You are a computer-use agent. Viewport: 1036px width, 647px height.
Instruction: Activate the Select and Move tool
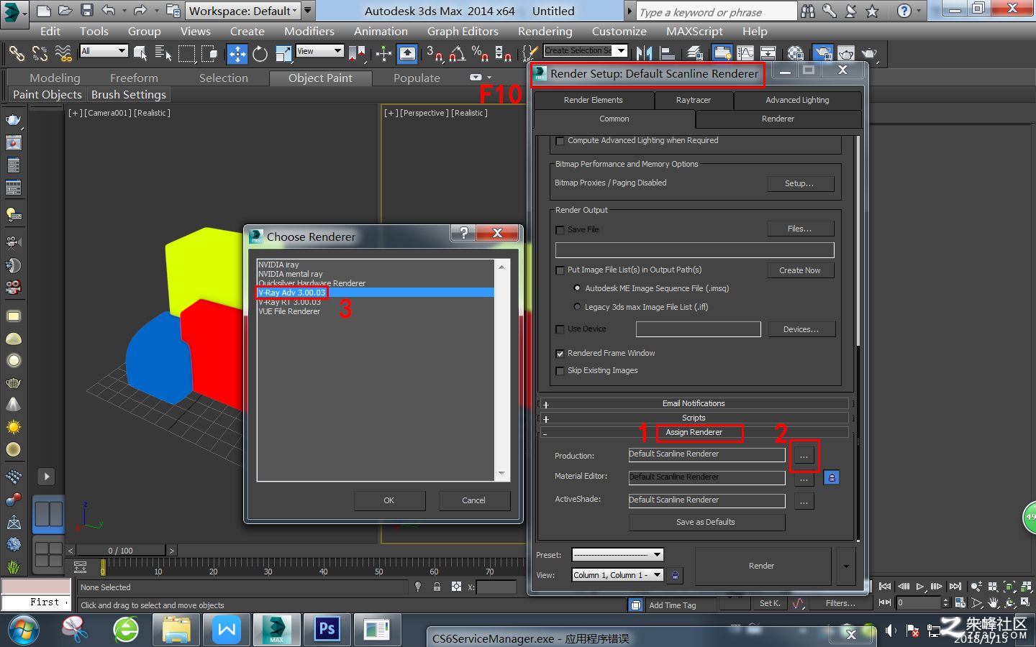point(237,53)
